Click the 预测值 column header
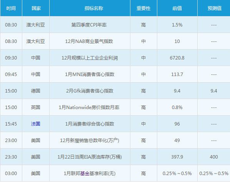 point(214,8)
